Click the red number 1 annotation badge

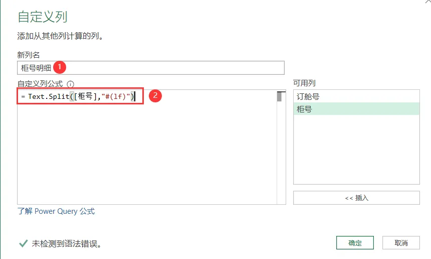pos(60,67)
